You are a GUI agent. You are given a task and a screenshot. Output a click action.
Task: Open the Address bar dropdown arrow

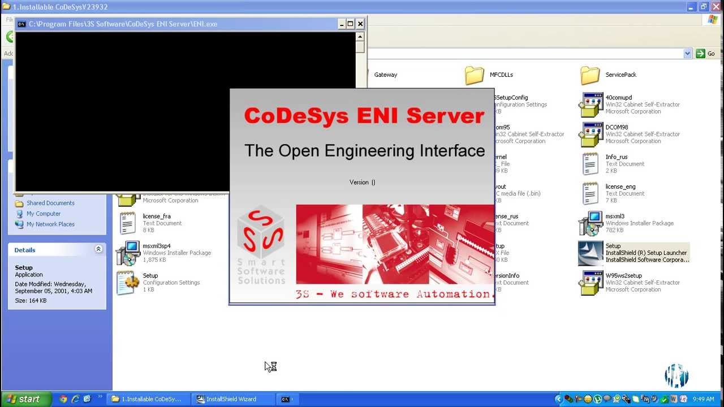687,54
